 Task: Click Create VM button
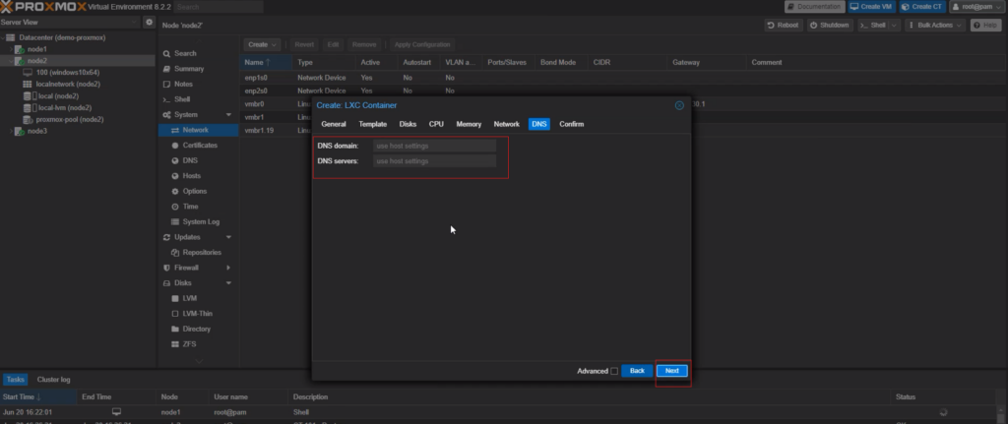coord(871,7)
